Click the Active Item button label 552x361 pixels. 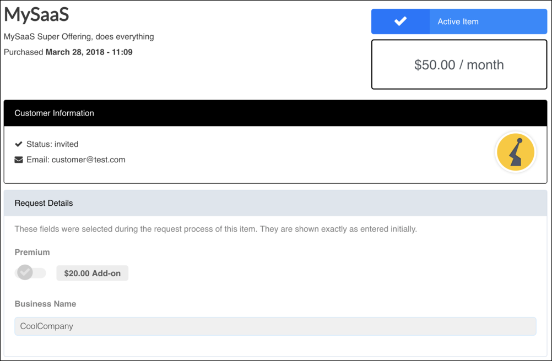pos(458,22)
